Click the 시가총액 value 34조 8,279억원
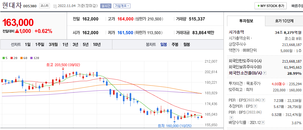Screen dimensions: 303x130 tap(288, 33)
